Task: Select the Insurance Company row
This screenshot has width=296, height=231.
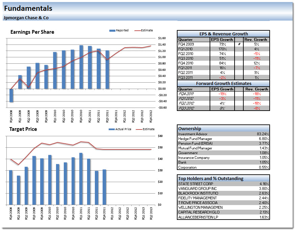Action: pos(223,157)
